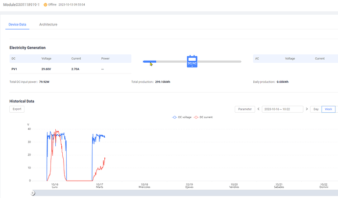Screen dimensions: 338x198
Task: Click the Electricity Generation heading
Action: pos(27,48)
